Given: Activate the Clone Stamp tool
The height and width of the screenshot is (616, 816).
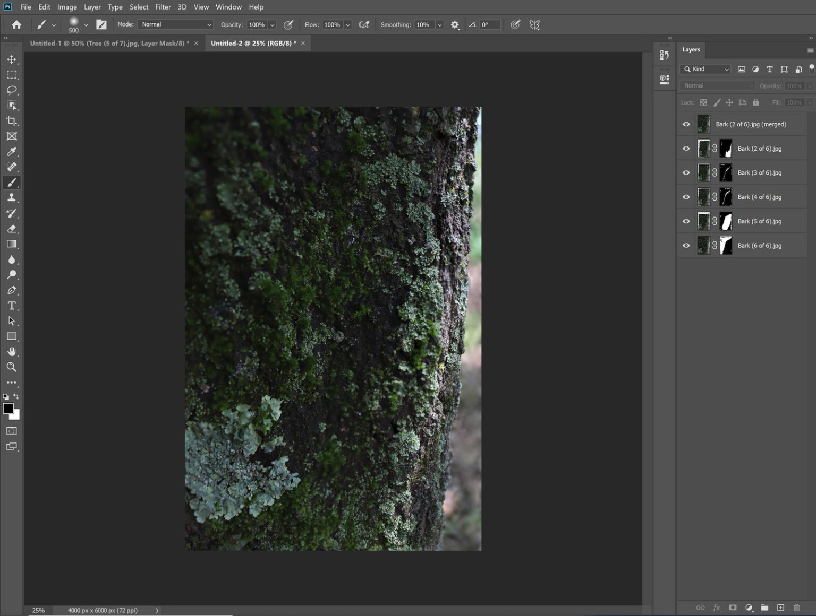Looking at the screenshot, I should point(12,197).
